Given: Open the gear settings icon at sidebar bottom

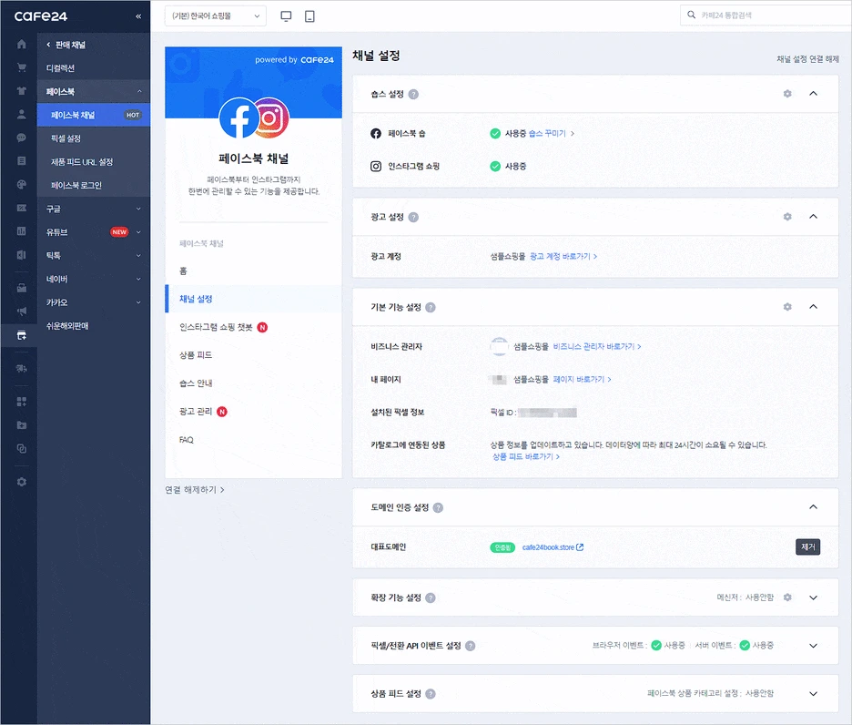Looking at the screenshot, I should coord(21,482).
